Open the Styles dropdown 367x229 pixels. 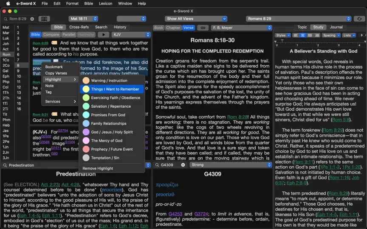[283, 35]
